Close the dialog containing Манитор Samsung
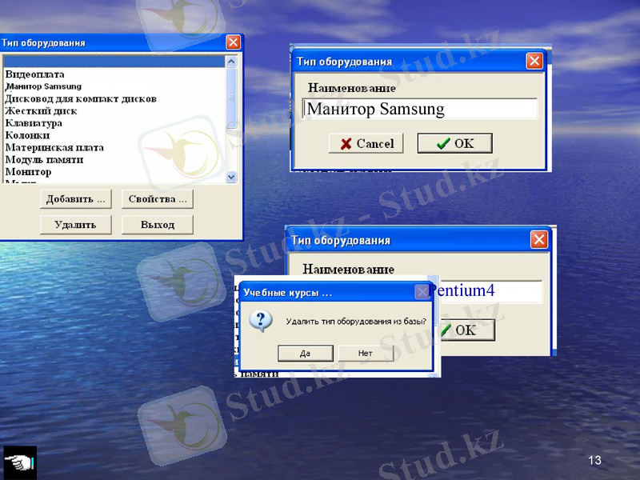The image size is (640, 480). [534, 61]
